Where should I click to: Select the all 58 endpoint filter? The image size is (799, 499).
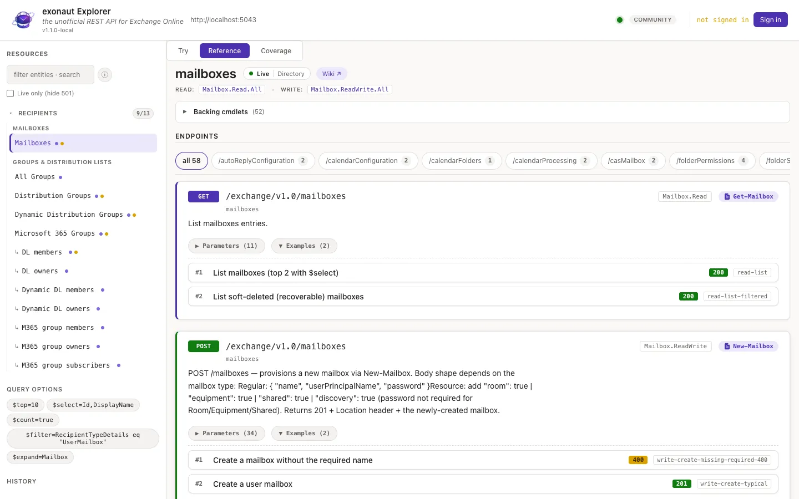[x=191, y=161]
